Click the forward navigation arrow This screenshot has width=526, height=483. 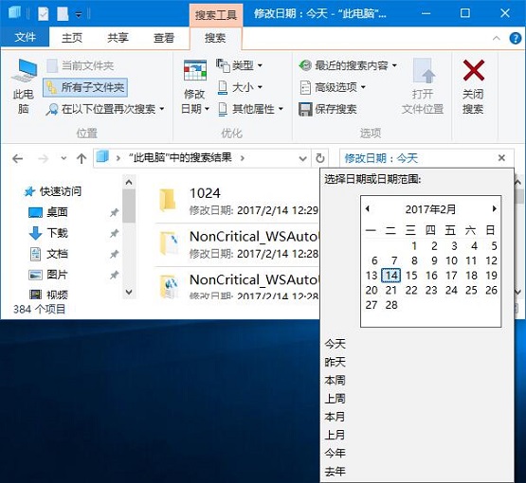(43, 158)
